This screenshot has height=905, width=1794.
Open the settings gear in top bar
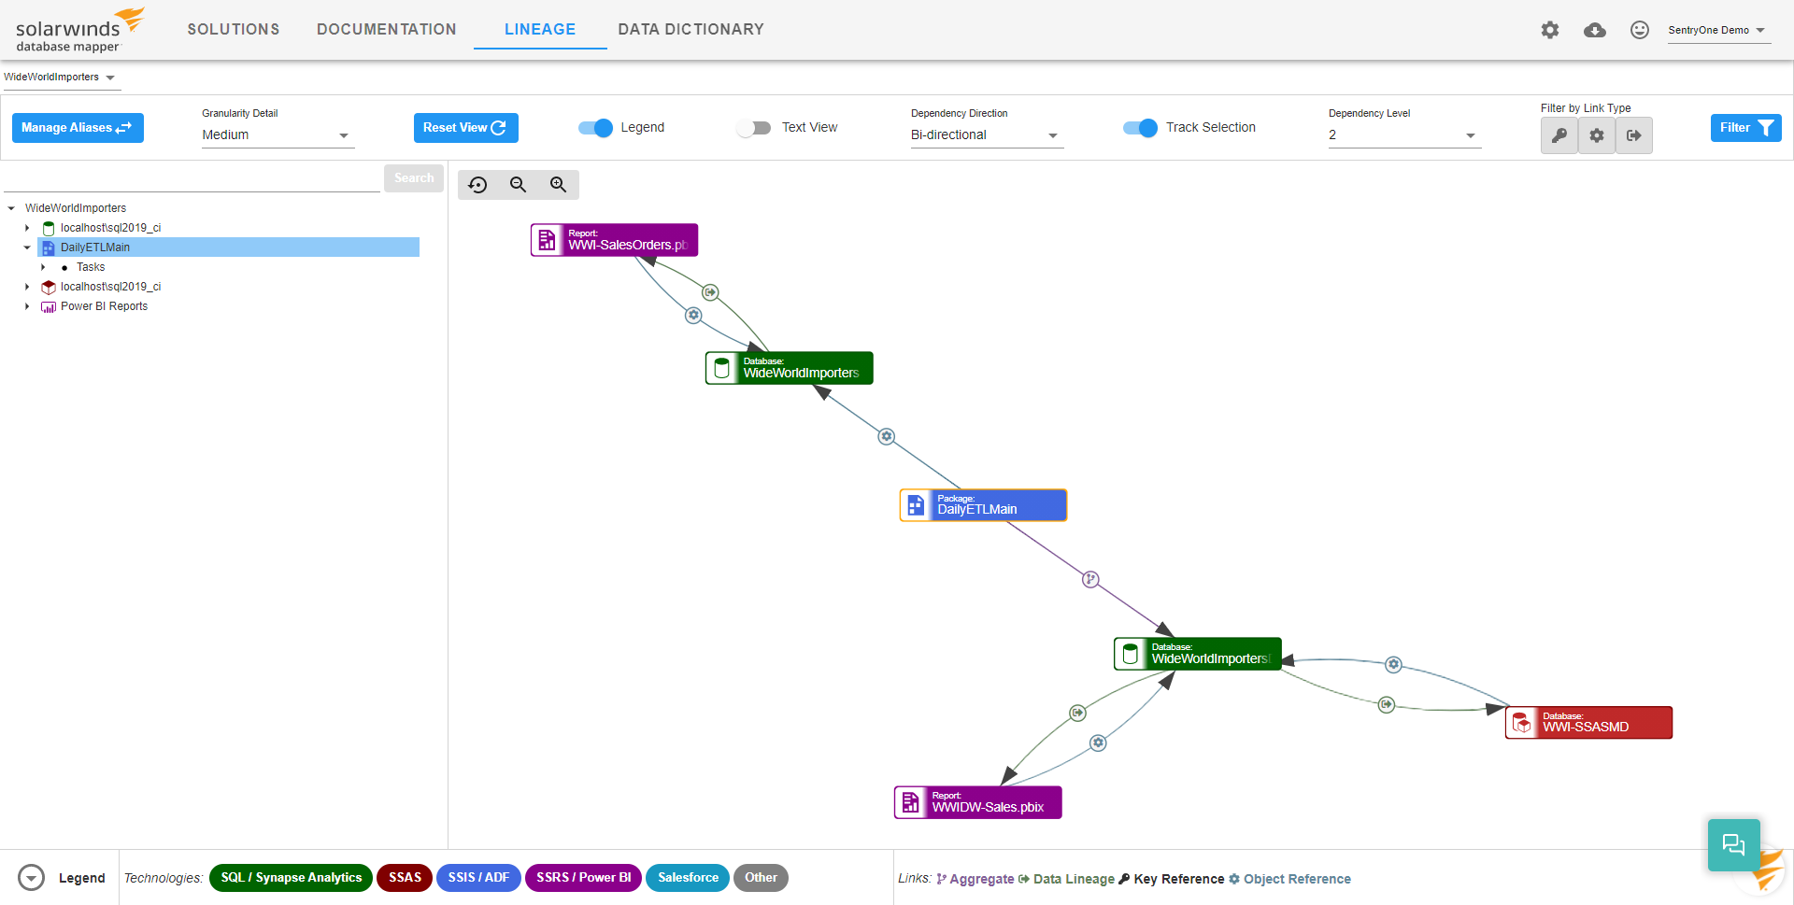[1550, 30]
